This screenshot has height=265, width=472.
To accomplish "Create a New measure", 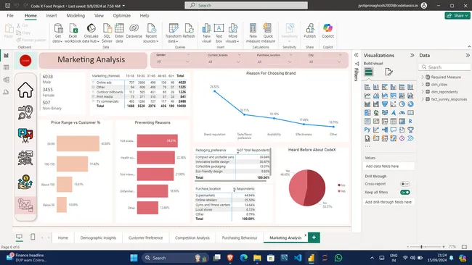I will click(x=253, y=33).
